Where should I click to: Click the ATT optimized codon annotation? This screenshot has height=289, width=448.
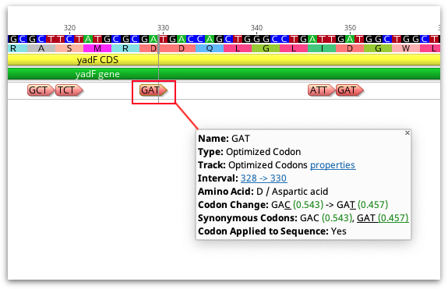coord(321,90)
